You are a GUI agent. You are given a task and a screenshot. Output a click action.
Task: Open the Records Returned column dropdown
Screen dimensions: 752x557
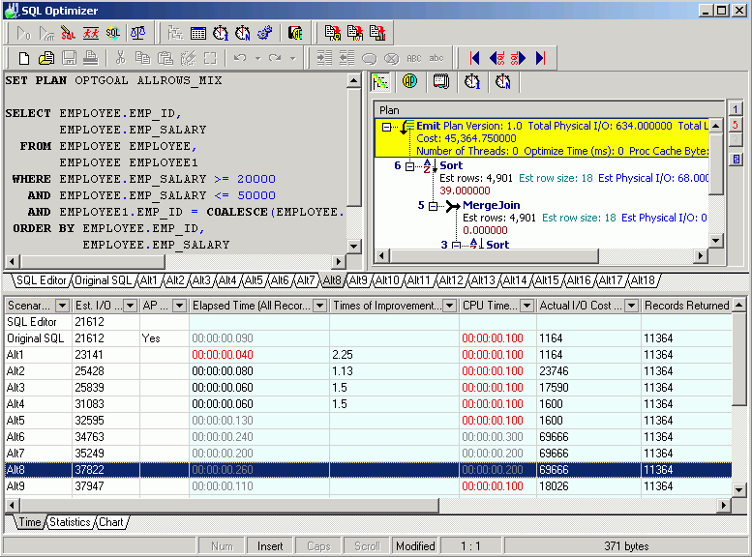pos(738,306)
